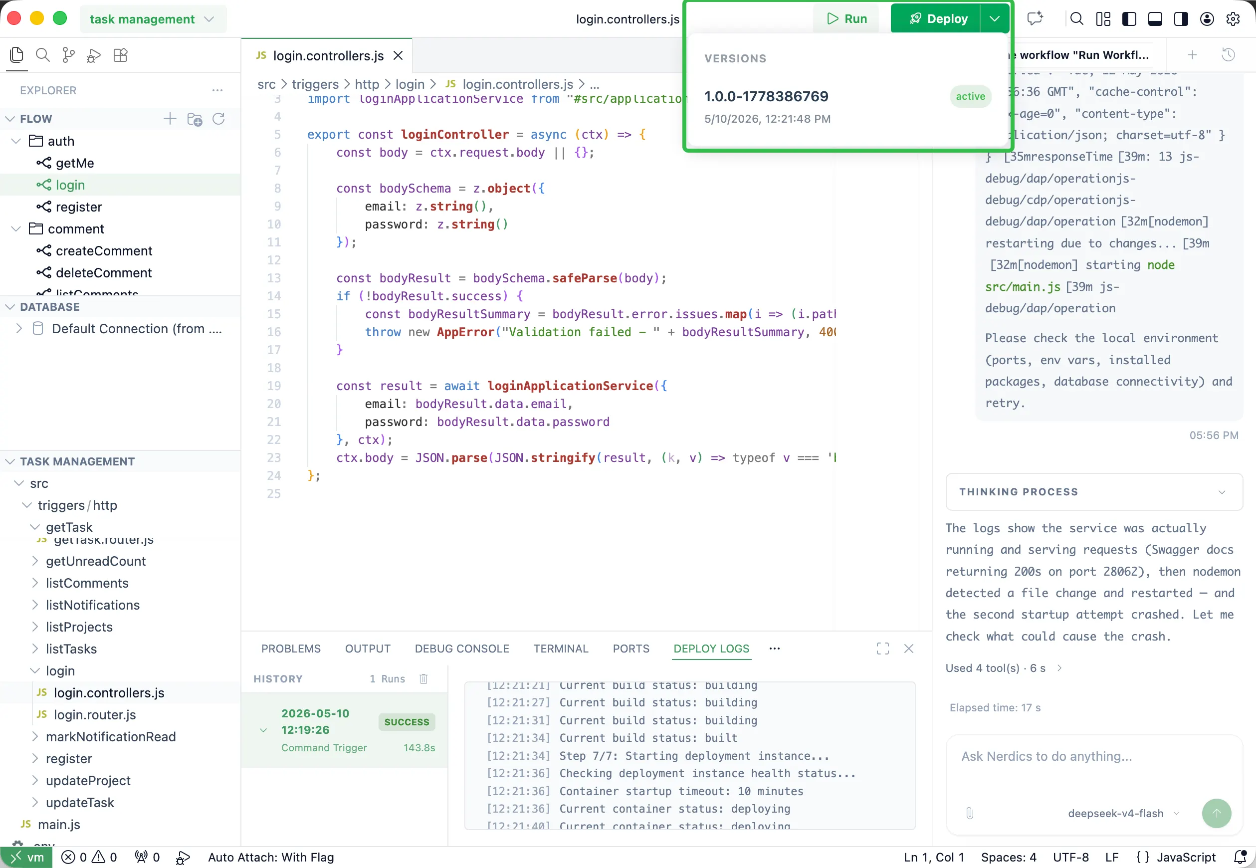Screen dimensions: 1256x868
Task: Click Spaces: 4 indentation setting
Action: (1009, 857)
